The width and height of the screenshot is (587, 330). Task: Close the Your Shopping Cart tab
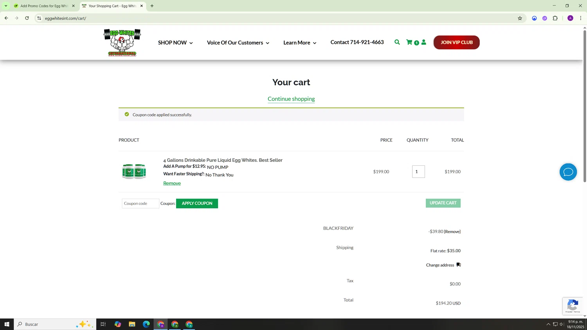coord(142,6)
